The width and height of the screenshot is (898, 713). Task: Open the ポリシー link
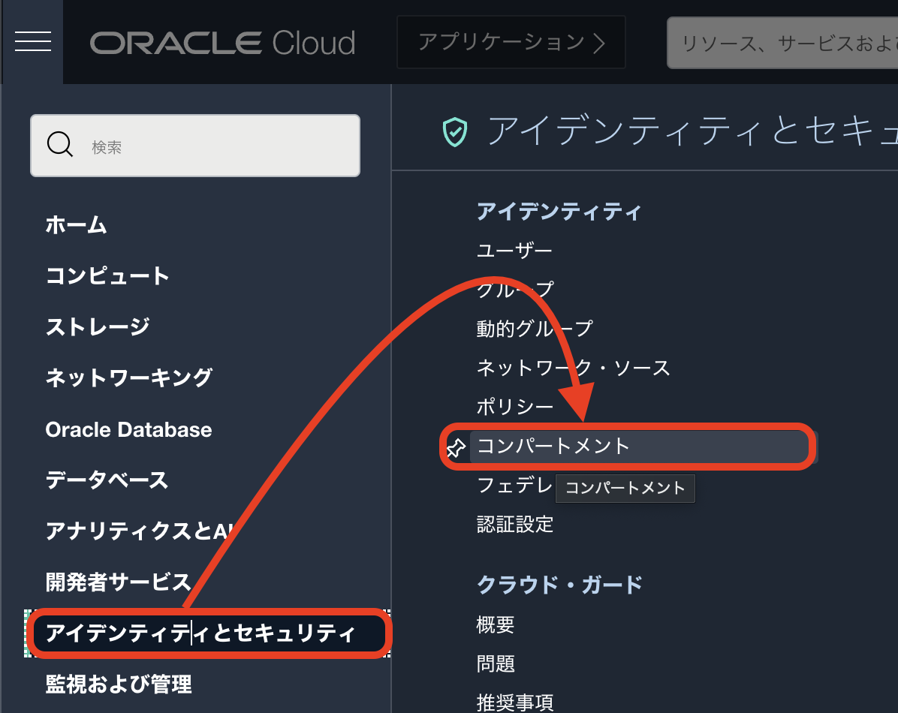(514, 407)
